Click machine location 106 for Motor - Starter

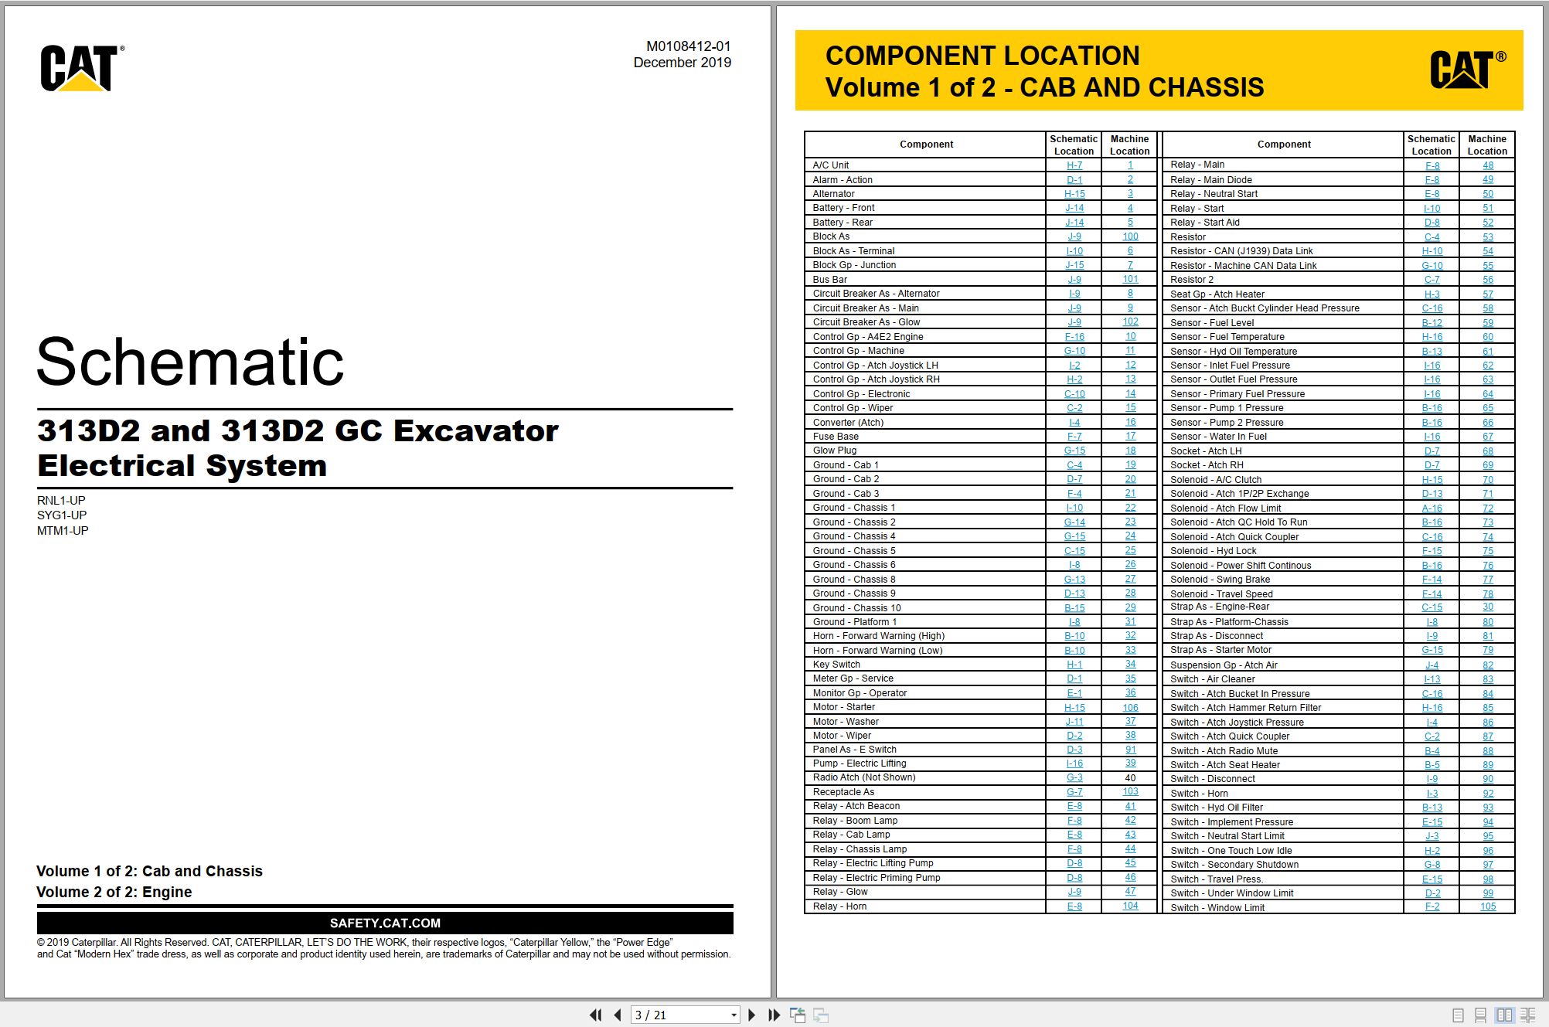point(1130,708)
